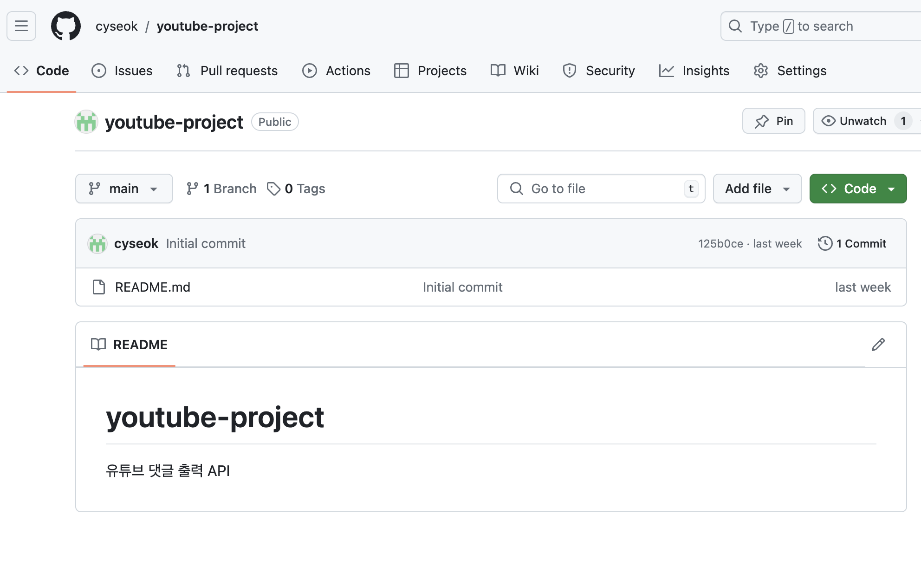Viewport: 921px width, 561px height.
Task: Click the cyseok avatar in commit row
Action: [x=97, y=244]
